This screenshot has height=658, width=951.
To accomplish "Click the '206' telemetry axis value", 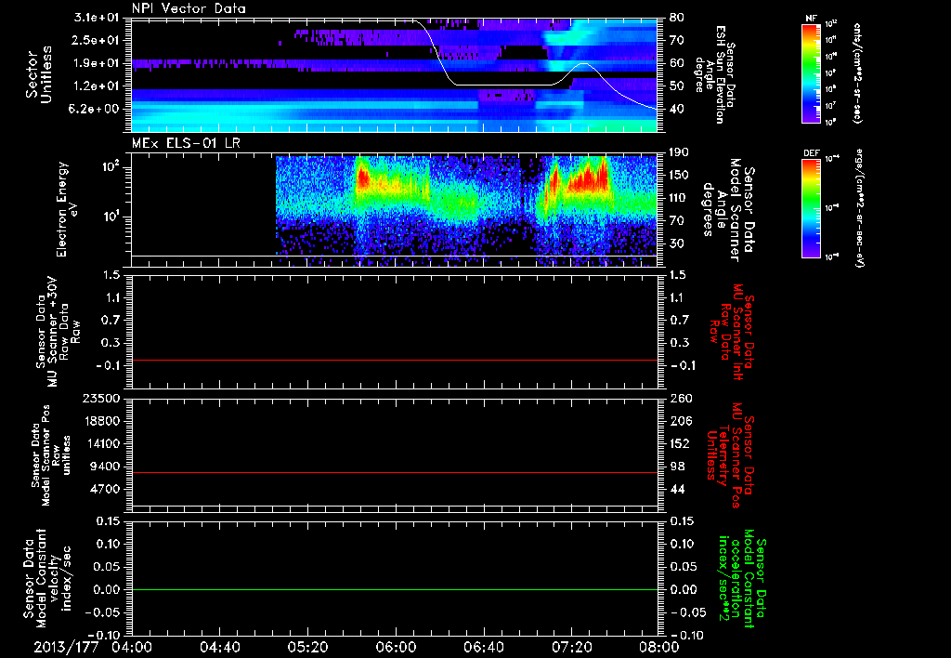I will [681, 421].
